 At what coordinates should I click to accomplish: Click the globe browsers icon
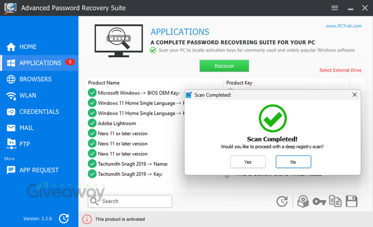(x=11, y=79)
